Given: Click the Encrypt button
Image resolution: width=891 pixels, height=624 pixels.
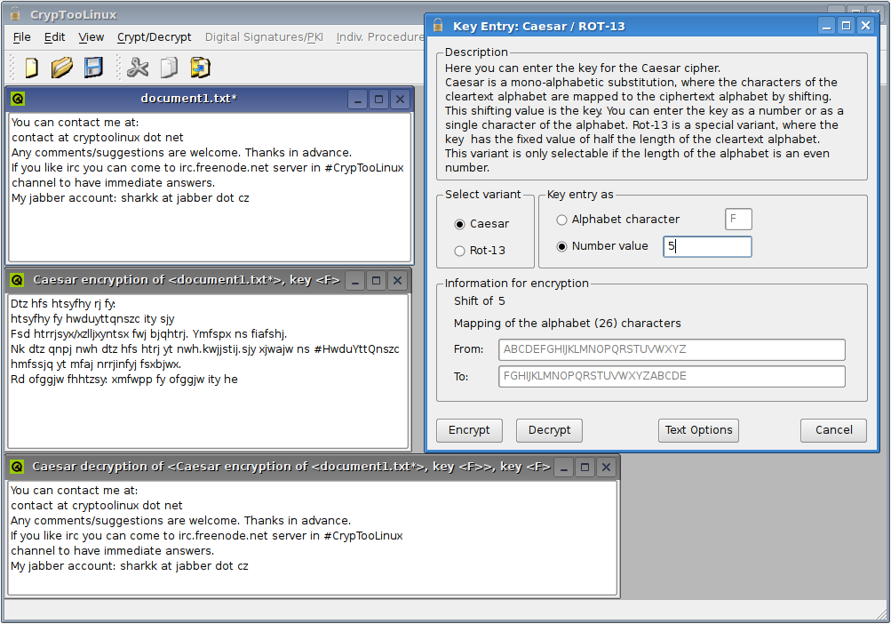Looking at the screenshot, I should (469, 430).
